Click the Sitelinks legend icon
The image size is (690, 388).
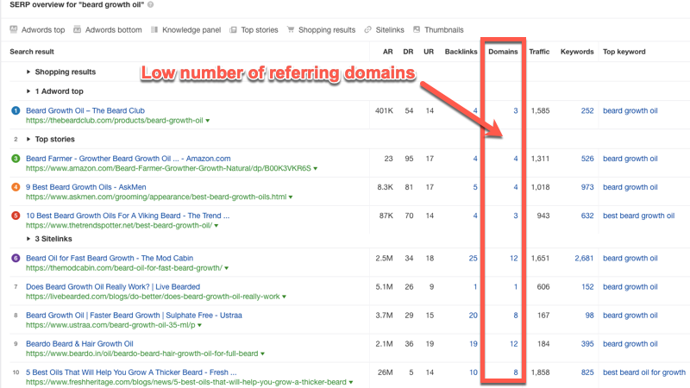point(367,30)
